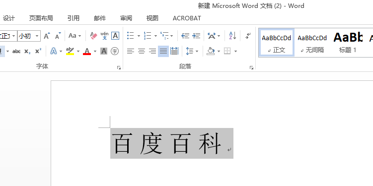Align text left
This screenshot has height=186, width=373.
pyautogui.click(x=130, y=51)
